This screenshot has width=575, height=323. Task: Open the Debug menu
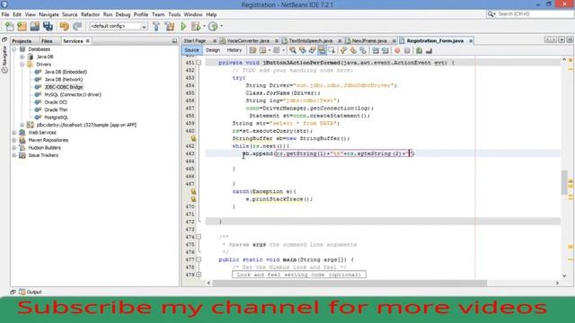[x=123, y=14]
